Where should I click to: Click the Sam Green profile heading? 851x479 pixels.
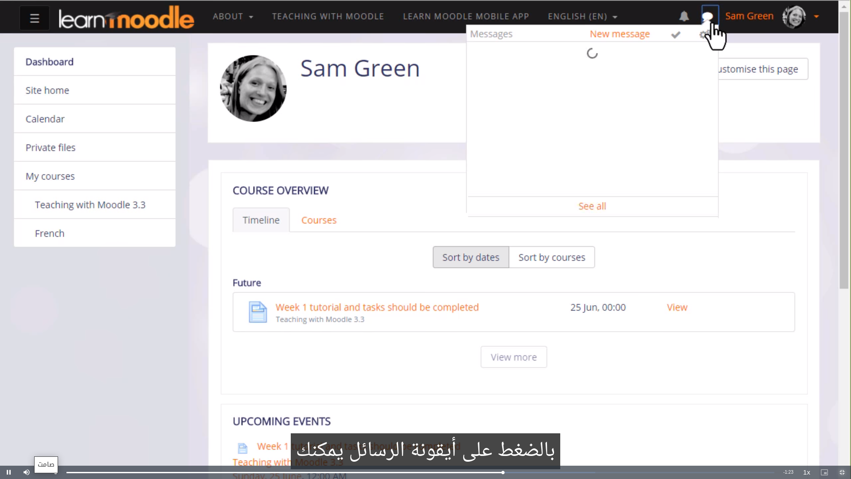(x=360, y=69)
